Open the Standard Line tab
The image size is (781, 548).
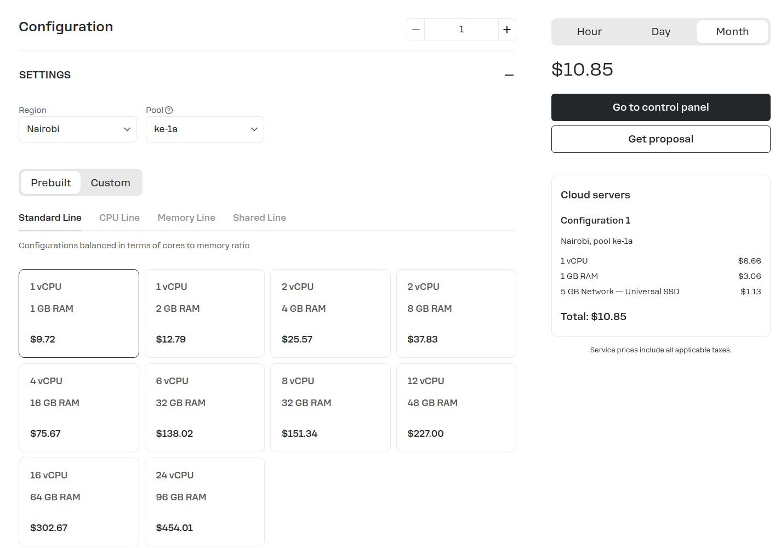point(50,218)
